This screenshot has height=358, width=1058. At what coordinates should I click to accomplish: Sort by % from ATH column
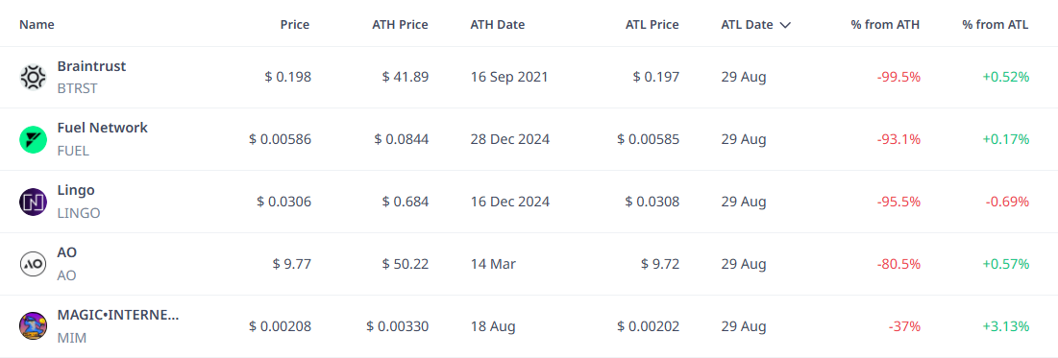pos(885,25)
